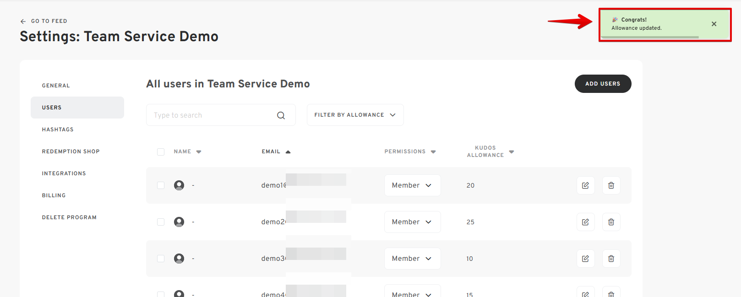Viewport: 741px width, 297px height.
Task: Change demo3 permission via Member dropdown
Action: [x=412, y=259]
